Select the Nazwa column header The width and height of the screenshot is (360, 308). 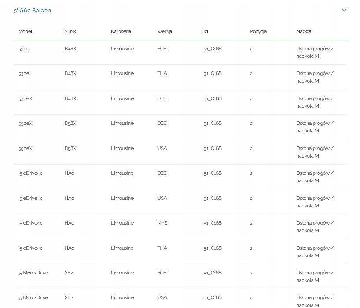(304, 31)
